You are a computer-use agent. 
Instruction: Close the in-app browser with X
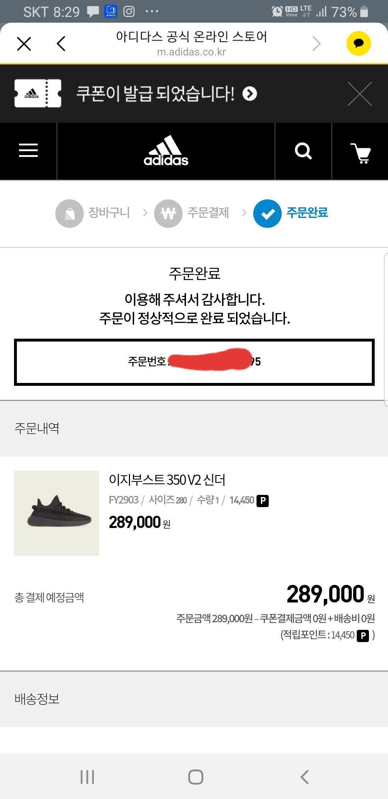coord(24,44)
